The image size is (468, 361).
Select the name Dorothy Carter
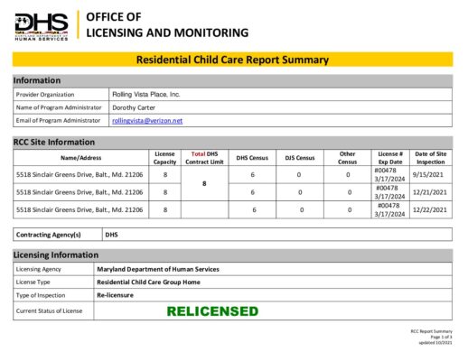(134, 107)
